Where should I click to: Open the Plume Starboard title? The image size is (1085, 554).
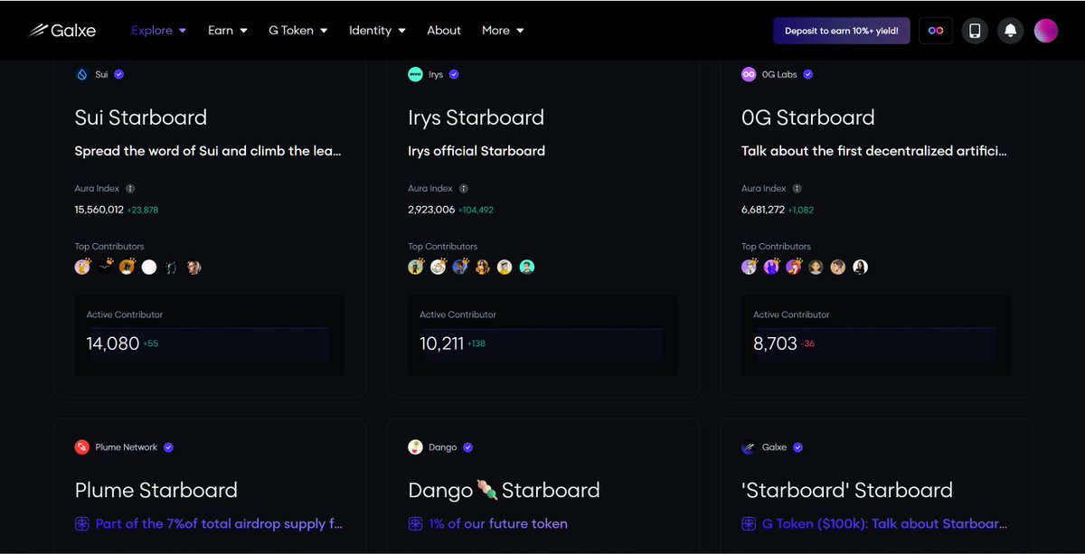click(x=156, y=490)
